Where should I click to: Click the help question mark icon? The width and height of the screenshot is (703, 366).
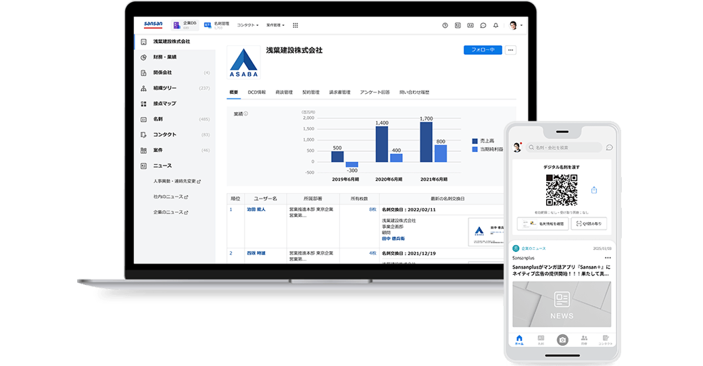click(x=445, y=26)
